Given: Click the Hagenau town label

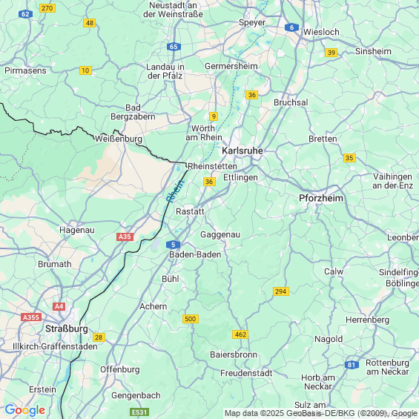Looking at the screenshot, I should (77, 230).
